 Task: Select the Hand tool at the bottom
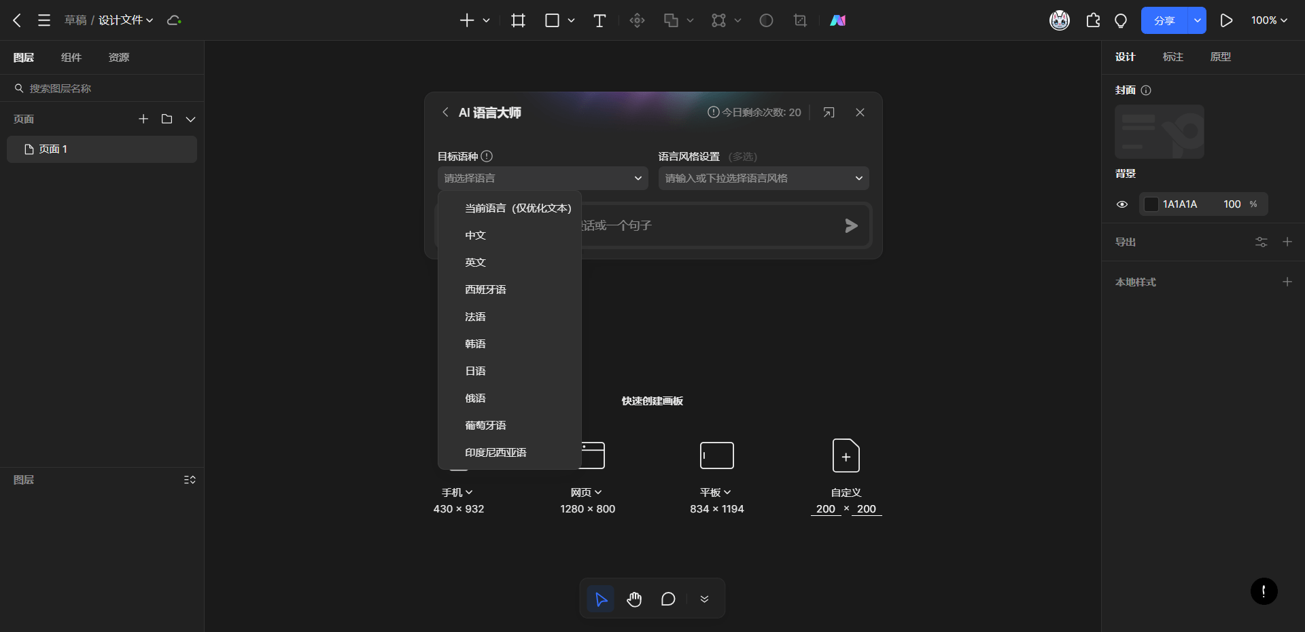634,599
